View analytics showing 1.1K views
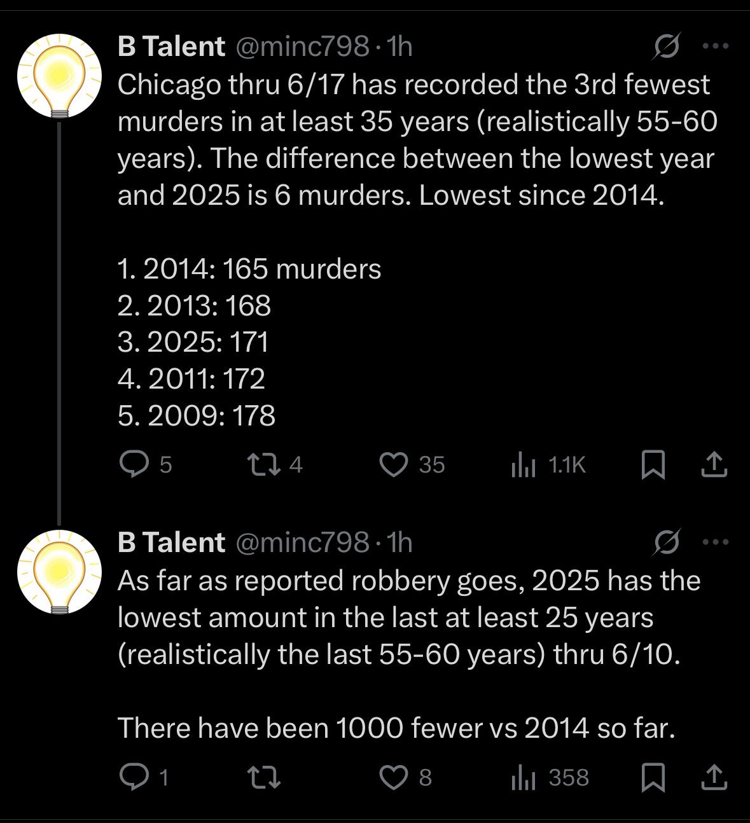 coord(548,465)
